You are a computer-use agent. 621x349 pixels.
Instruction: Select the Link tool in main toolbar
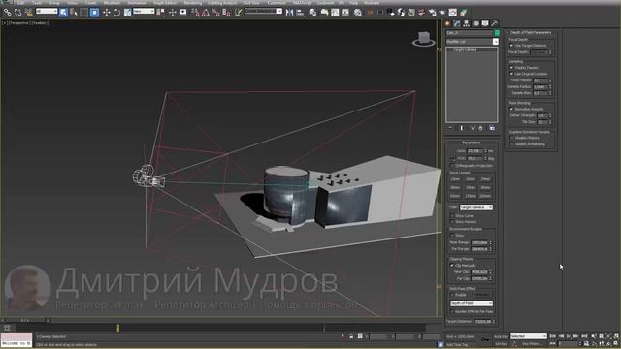pyautogui.click(x=7, y=13)
